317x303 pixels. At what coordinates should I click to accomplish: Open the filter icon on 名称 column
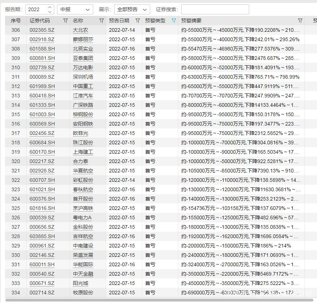pos(101,21)
